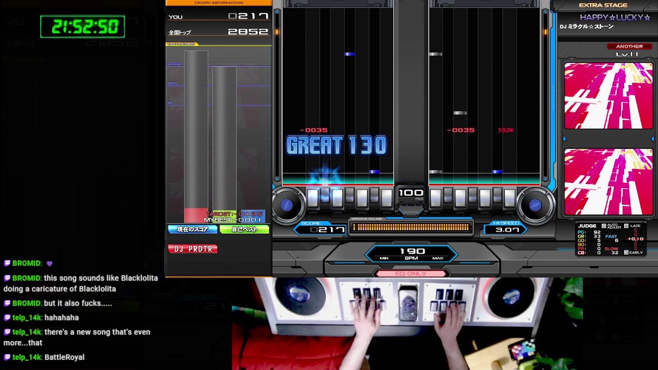Click the green 21:52:50 timer

[82, 26]
